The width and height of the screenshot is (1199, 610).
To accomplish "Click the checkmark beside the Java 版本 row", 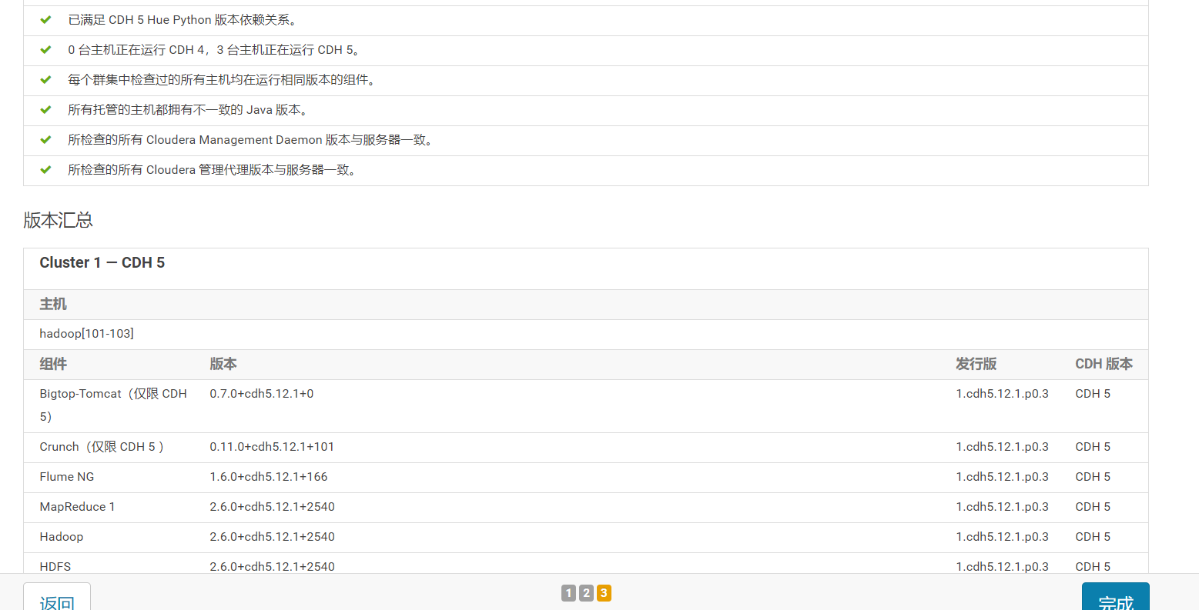I will pos(45,110).
